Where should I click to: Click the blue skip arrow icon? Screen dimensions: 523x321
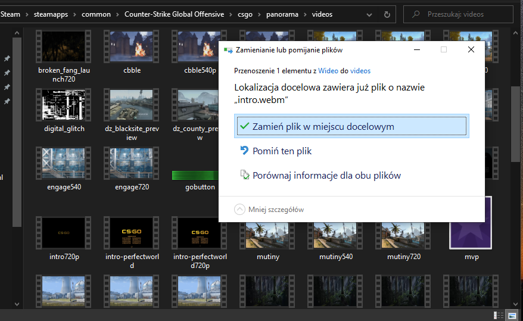pyautogui.click(x=244, y=150)
